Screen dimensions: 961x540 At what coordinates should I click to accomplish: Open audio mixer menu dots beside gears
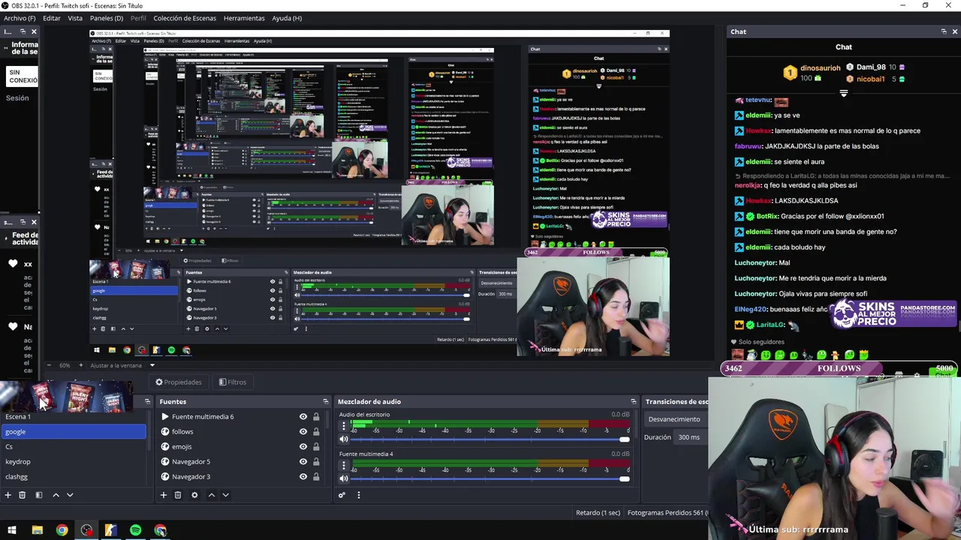[359, 495]
